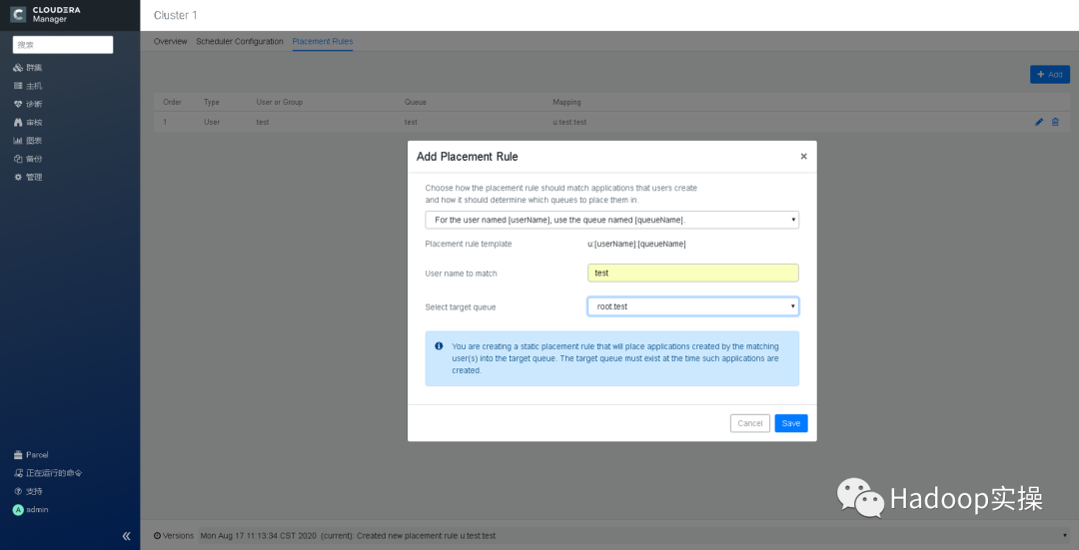Click the Select target queue label
This screenshot has width=1079, height=550.
point(461,307)
